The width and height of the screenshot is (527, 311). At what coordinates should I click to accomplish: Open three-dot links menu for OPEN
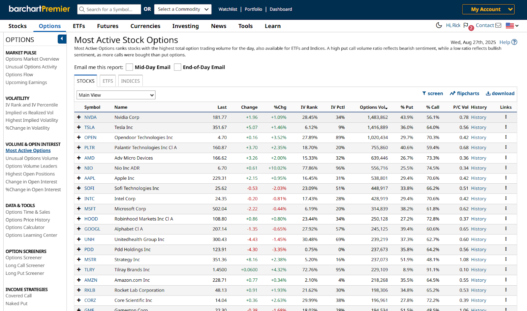click(506, 137)
